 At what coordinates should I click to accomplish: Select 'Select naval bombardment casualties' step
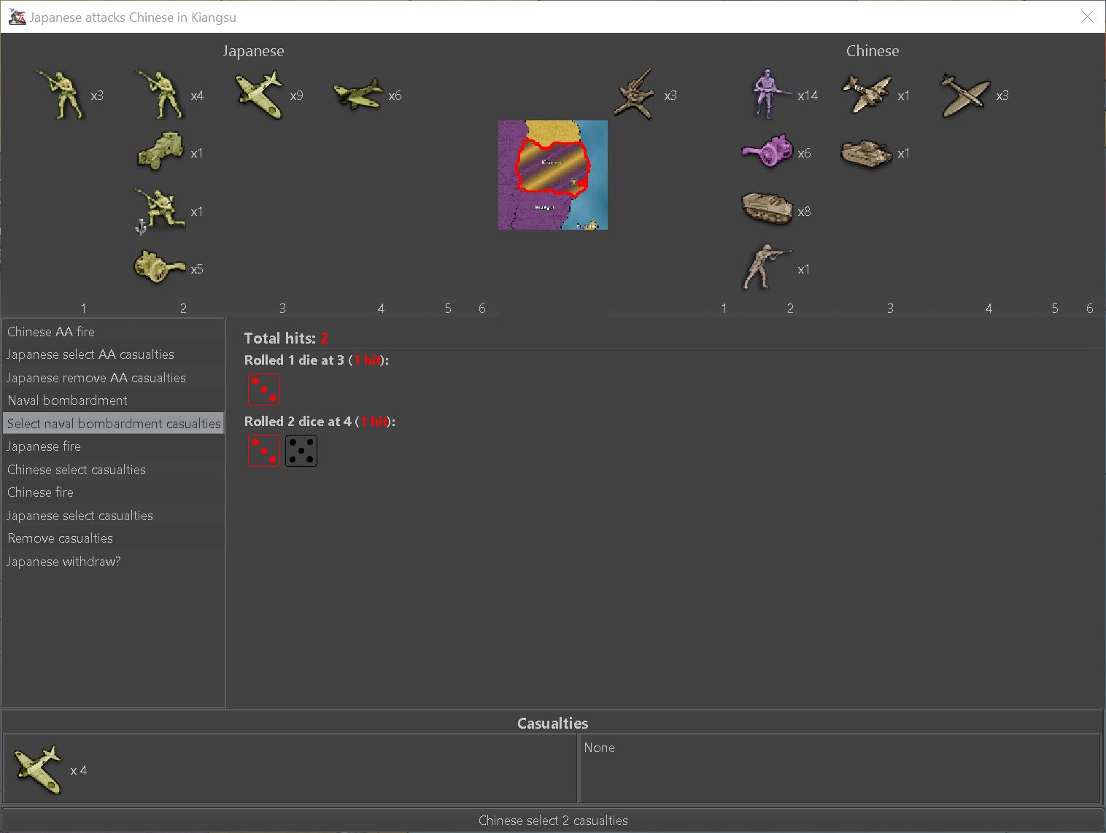click(x=113, y=424)
